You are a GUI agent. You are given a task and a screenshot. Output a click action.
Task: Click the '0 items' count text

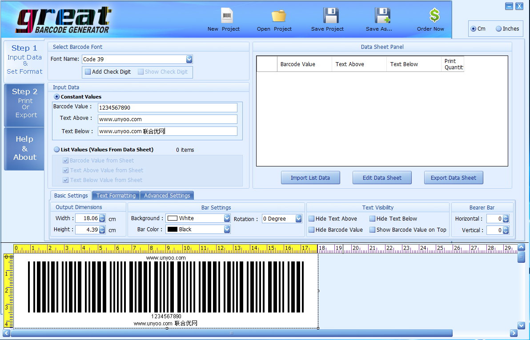(185, 150)
